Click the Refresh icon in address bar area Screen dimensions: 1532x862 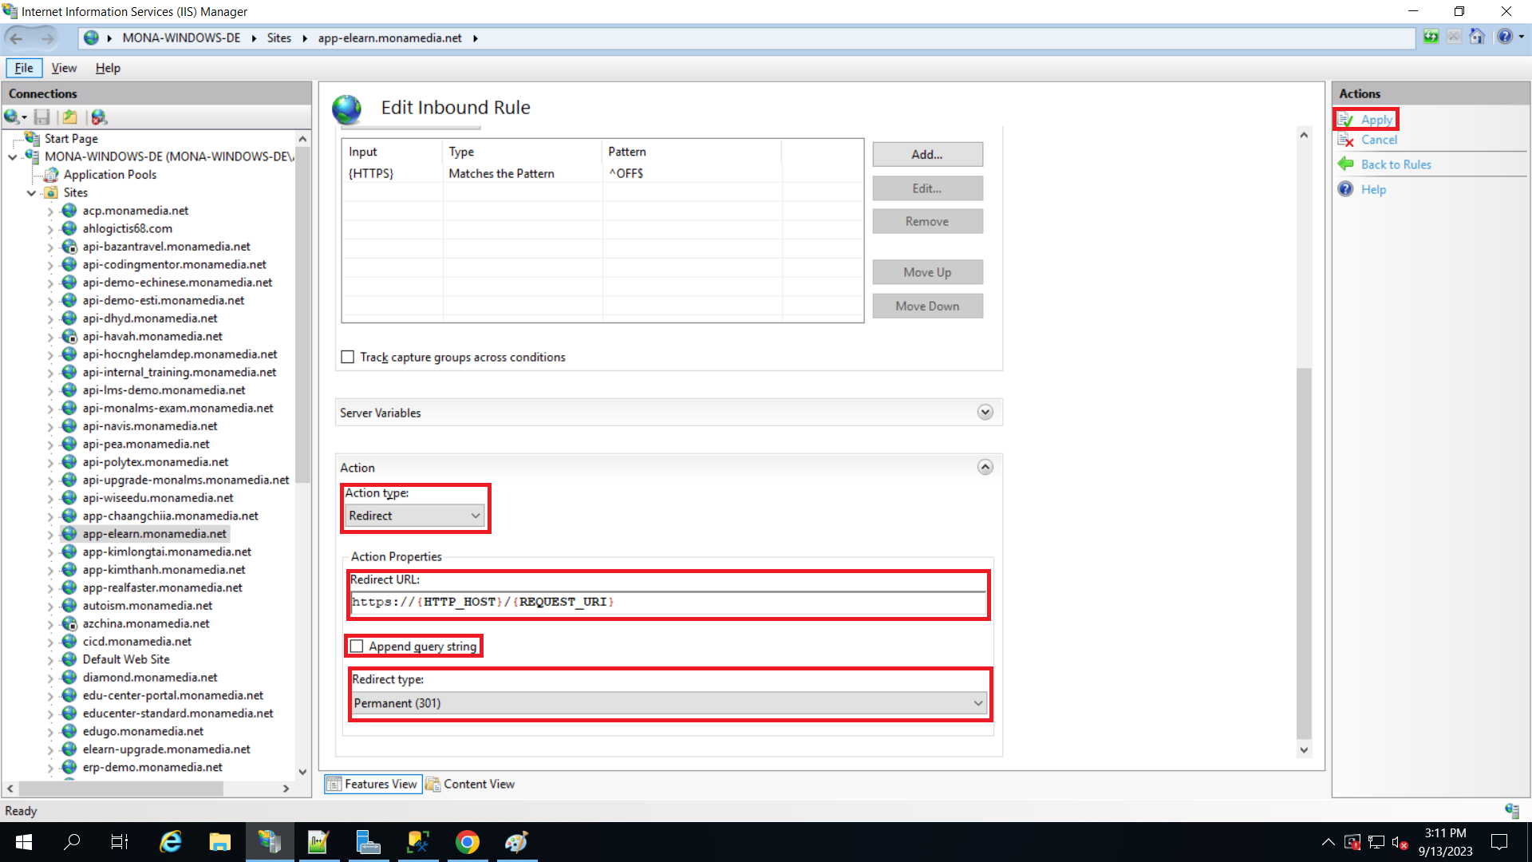tap(1431, 37)
